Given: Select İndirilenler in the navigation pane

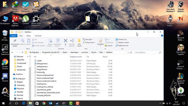Looking at the screenshot, I should coord(19,85).
